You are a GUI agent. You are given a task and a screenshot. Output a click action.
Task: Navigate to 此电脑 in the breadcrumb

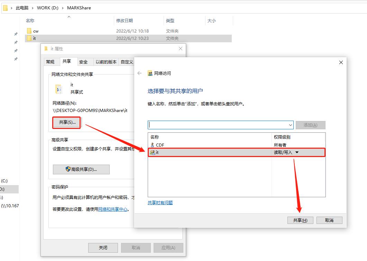click(x=22, y=7)
